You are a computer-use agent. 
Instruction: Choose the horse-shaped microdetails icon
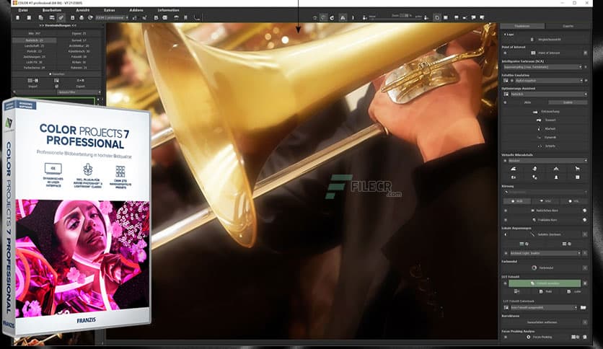pyautogui.click(x=577, y=169)
